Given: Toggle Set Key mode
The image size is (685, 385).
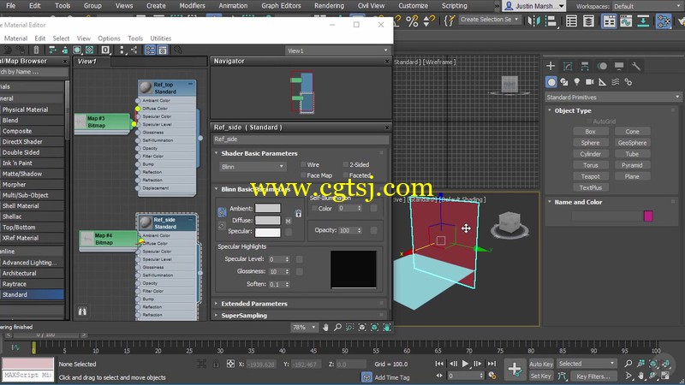Looking at the screenshot, I should tap(541, 376).
